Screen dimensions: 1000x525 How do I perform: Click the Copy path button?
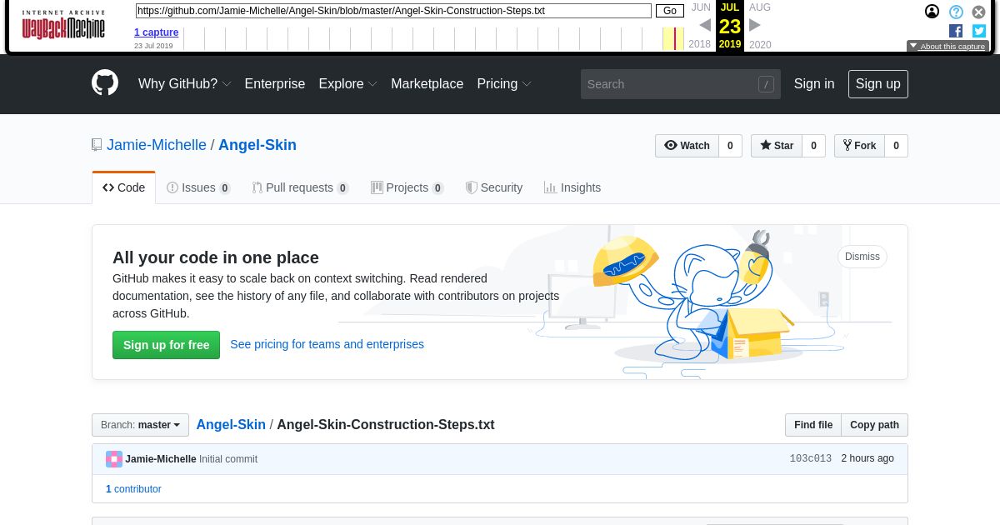point(874,425)
